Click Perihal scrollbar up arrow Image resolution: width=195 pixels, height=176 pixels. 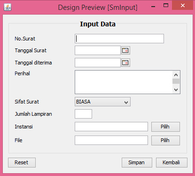[176, 75]
